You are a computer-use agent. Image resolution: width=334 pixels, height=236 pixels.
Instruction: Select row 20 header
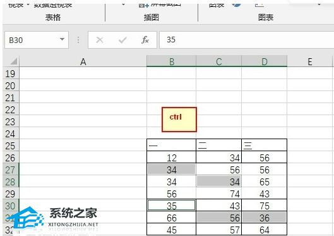point(11,85)
